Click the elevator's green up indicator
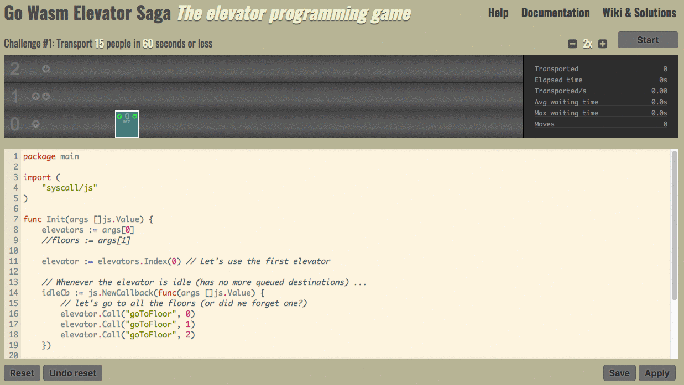The image size is (684, 385). (119, 116)
